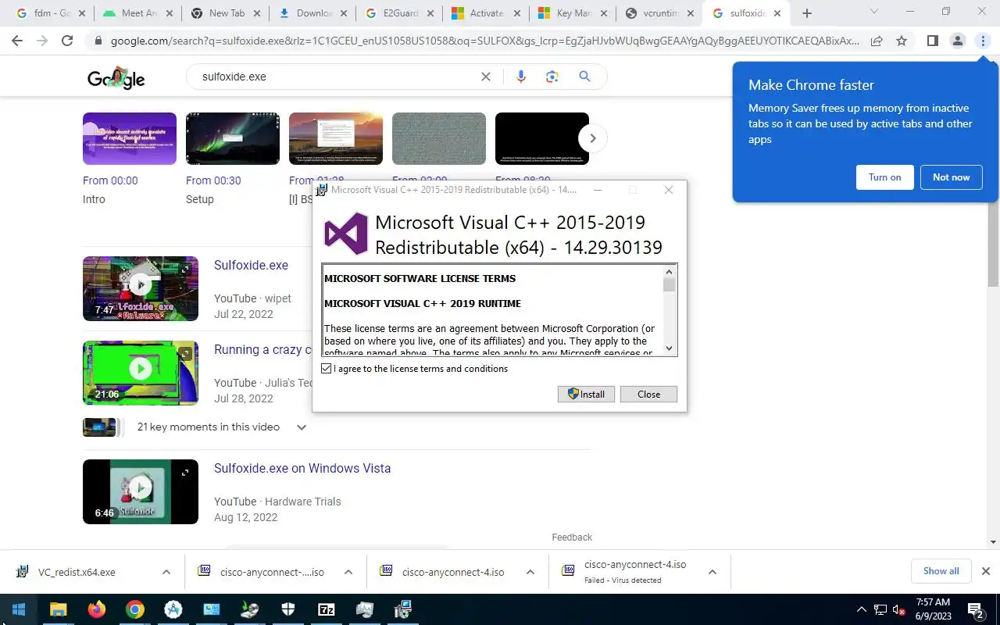Switch to the Key Man tab
The width and height of the screenshot is (1000, 625).
[x=574, y=13]
